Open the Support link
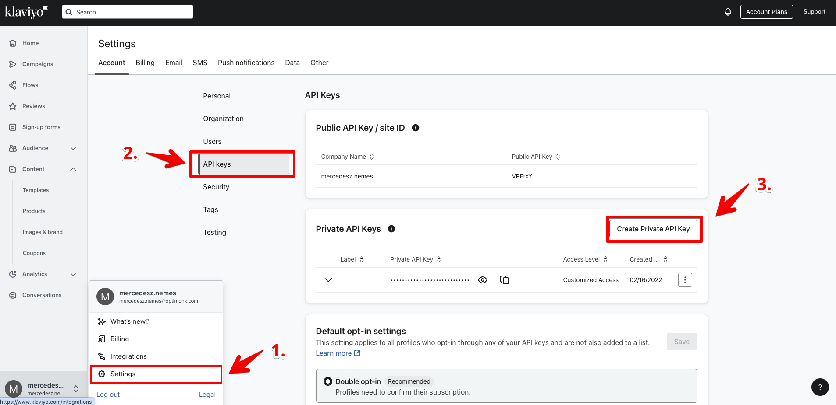836x405 pixels. coord(814,12)
